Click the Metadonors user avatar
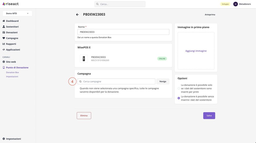Viewport: 256px width, 143px height. tap(236, 4)
